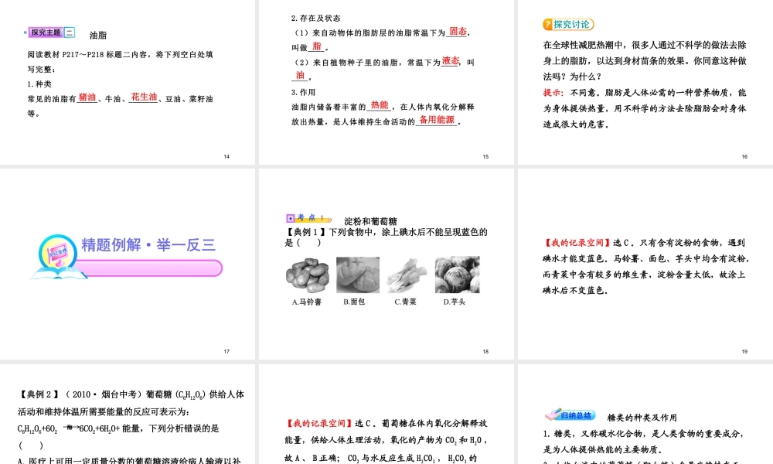Open slide 14 about 油脂
The height and width of the screenshot is (464, 773).
(128, 82)
